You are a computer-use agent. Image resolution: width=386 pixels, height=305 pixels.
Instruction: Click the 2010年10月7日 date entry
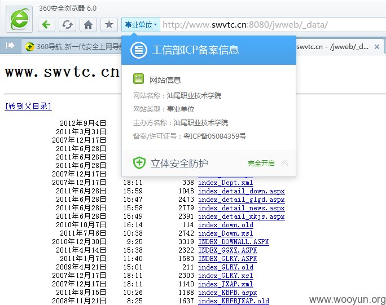click(81, 225)
